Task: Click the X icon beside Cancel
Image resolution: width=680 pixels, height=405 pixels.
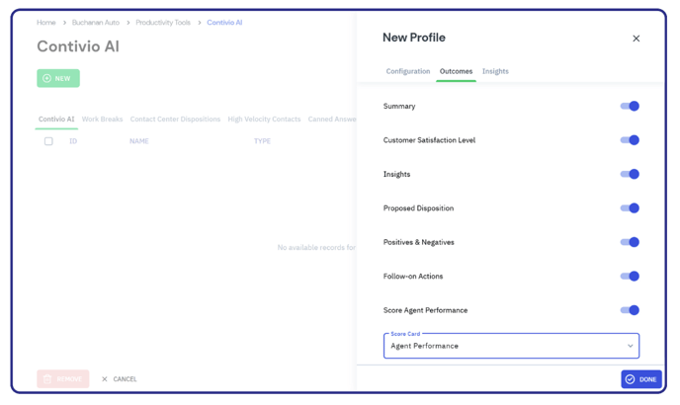Action: 105,379
